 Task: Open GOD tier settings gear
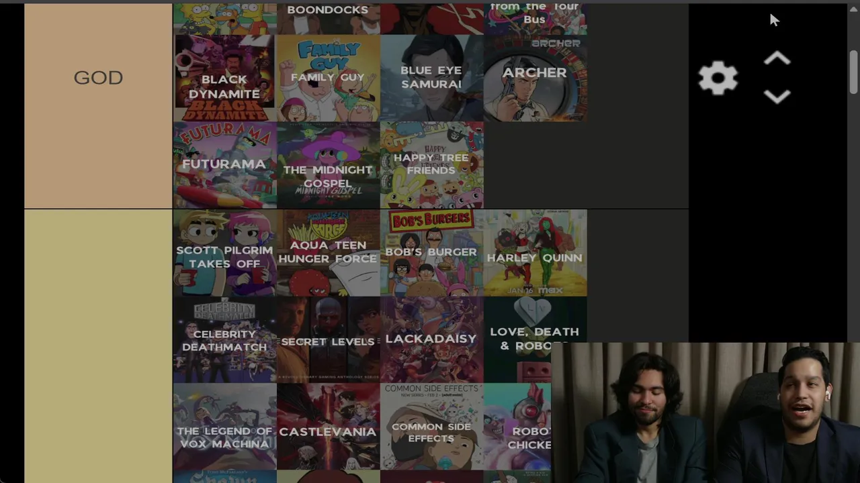[718, 78]
